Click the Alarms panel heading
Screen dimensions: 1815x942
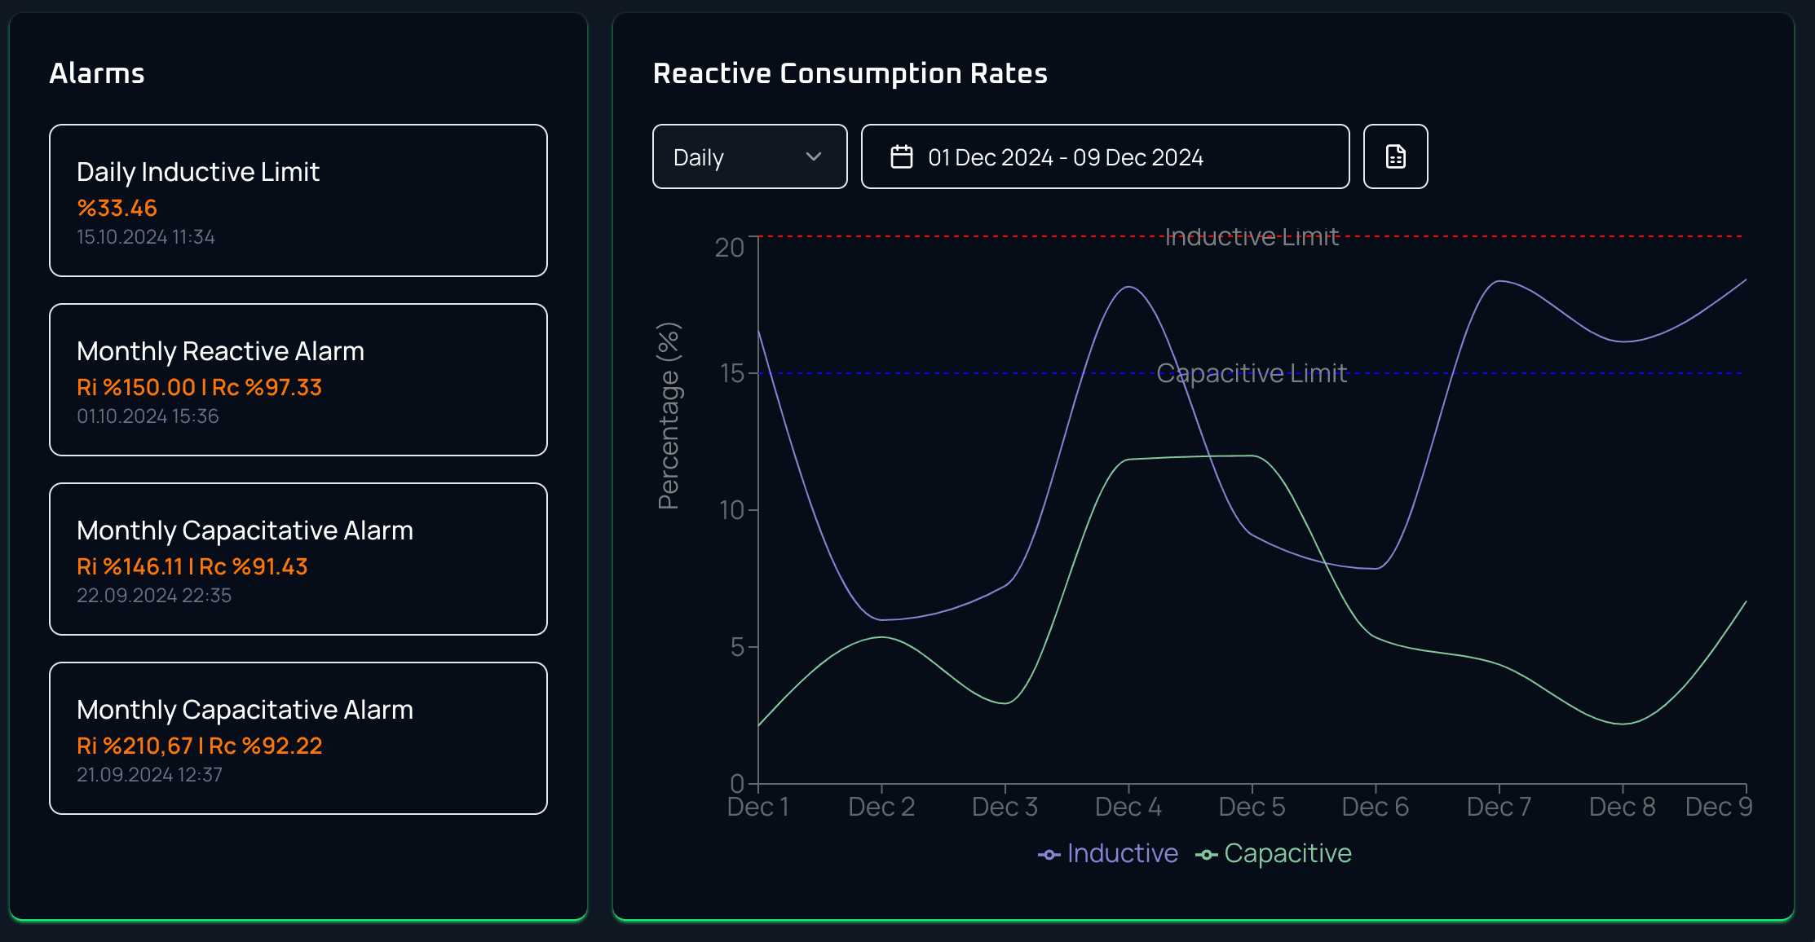pyautogui.click(x=97, y=73)
